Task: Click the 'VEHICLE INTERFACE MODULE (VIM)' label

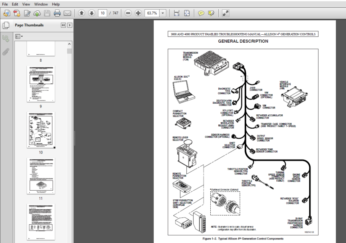Action: click(285, 85)
